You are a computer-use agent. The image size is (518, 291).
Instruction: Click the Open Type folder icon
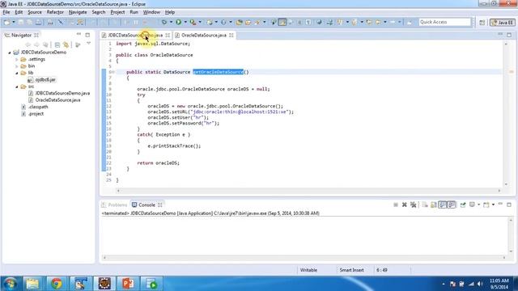click(240, 22)
